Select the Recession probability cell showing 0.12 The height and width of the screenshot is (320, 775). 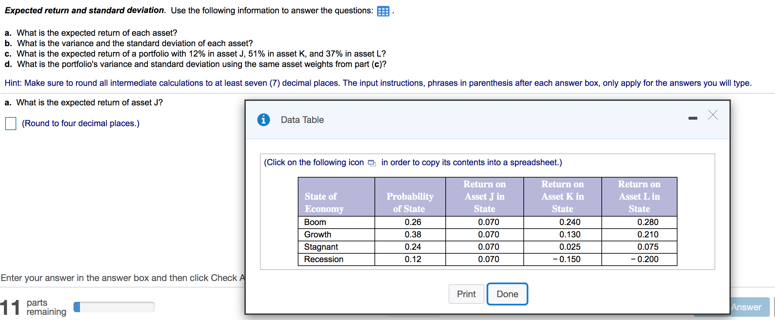click(412, 259)
